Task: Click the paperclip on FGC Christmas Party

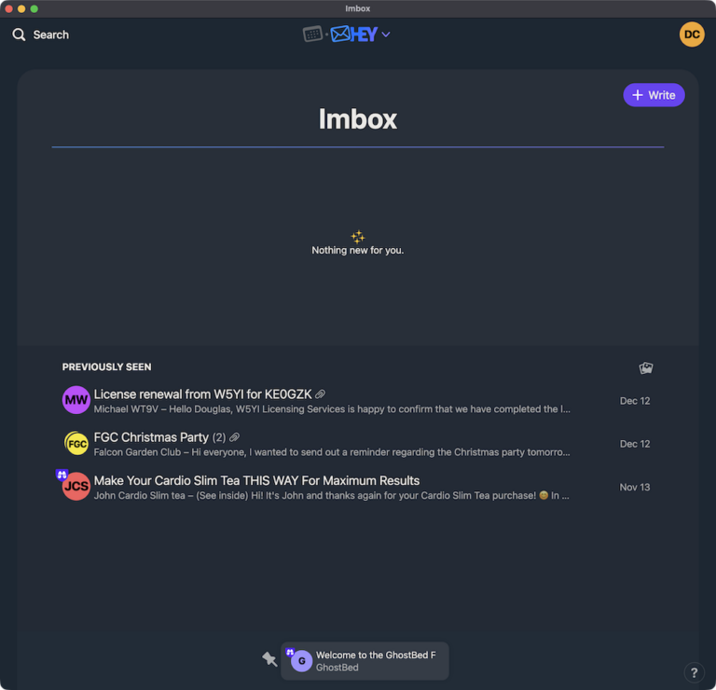Action: coord(234,437)
